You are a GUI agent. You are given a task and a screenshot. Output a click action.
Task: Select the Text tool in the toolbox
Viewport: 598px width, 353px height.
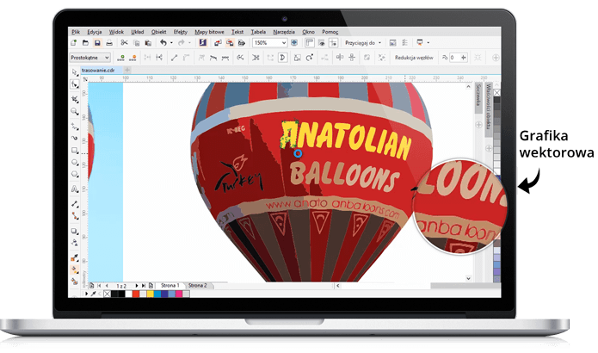tap(76, 189)
